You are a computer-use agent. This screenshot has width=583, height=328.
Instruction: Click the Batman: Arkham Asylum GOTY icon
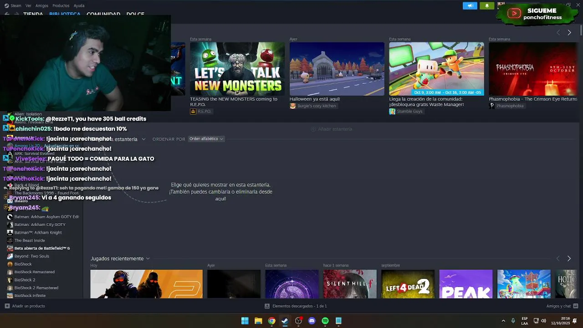pos(10,217)
